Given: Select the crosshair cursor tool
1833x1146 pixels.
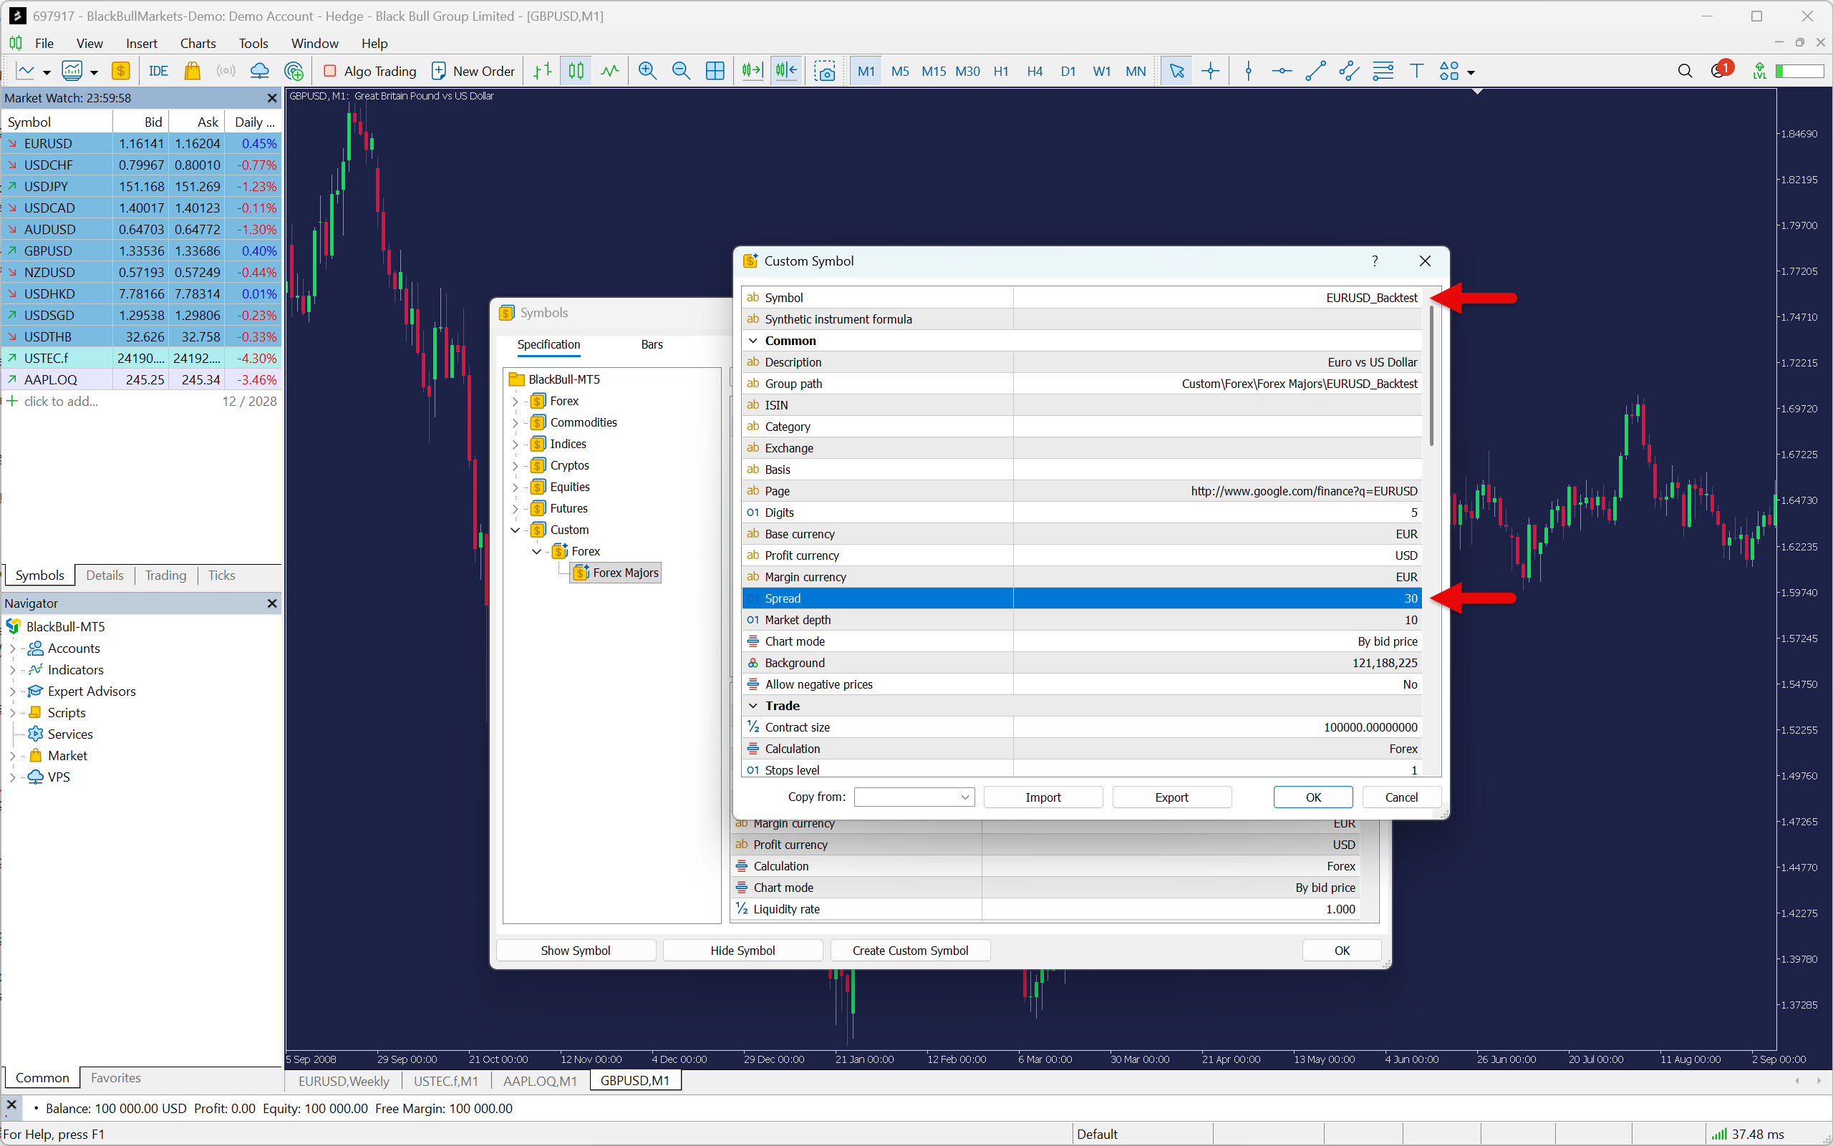Looking at the screenshot, I should [x=1211, y=72].
